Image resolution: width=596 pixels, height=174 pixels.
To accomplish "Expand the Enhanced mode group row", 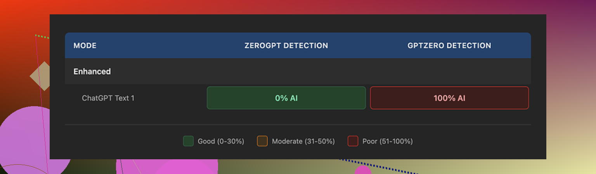I will [92, 71].
